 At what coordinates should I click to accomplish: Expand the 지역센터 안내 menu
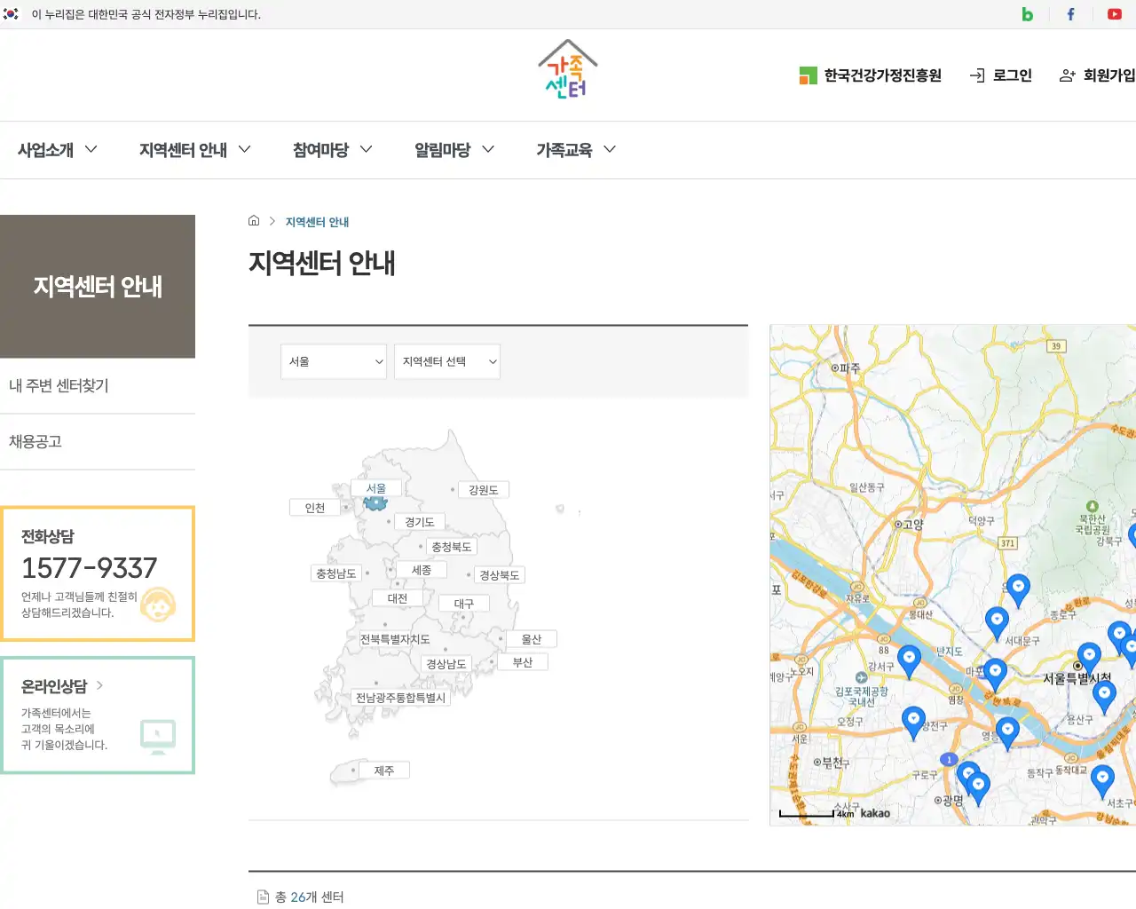[195, 150]
